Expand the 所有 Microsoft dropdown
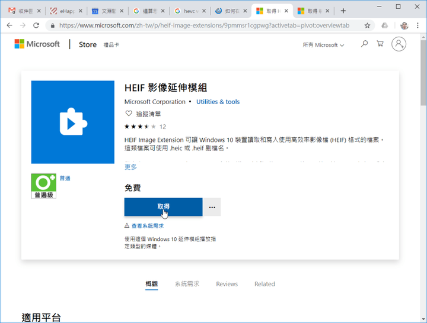This screenshot has height=323, width=427. (323, 45)
